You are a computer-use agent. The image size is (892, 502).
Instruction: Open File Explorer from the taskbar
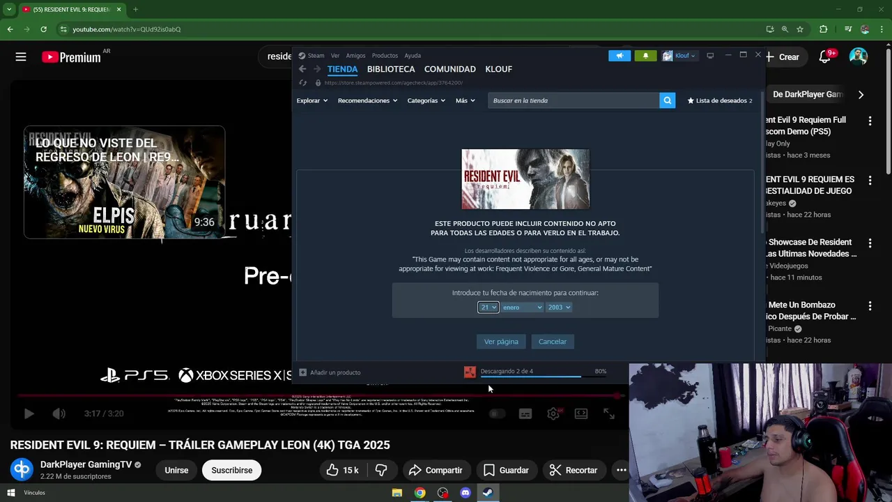pyautogui.click(x=397, y=493)
